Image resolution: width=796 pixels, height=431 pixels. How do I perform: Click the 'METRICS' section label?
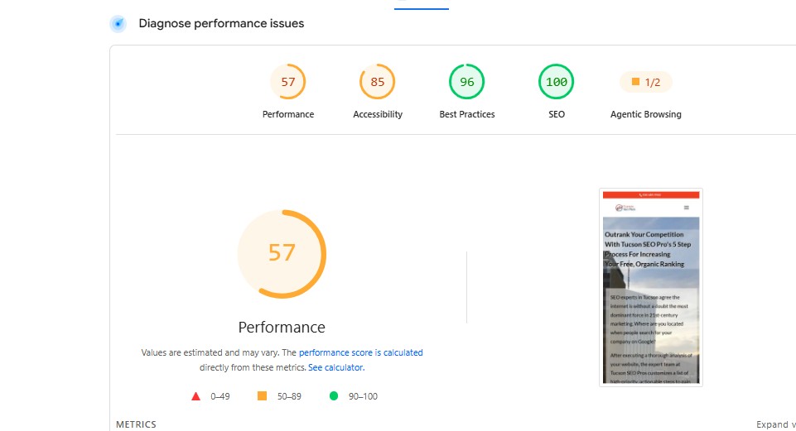click(136, 424)
